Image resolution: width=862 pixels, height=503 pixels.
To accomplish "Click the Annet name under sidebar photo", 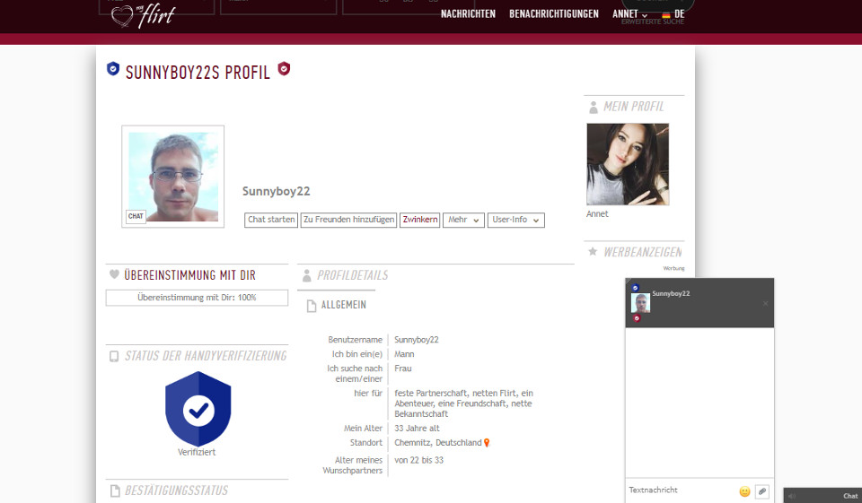I will click(597, 214).
